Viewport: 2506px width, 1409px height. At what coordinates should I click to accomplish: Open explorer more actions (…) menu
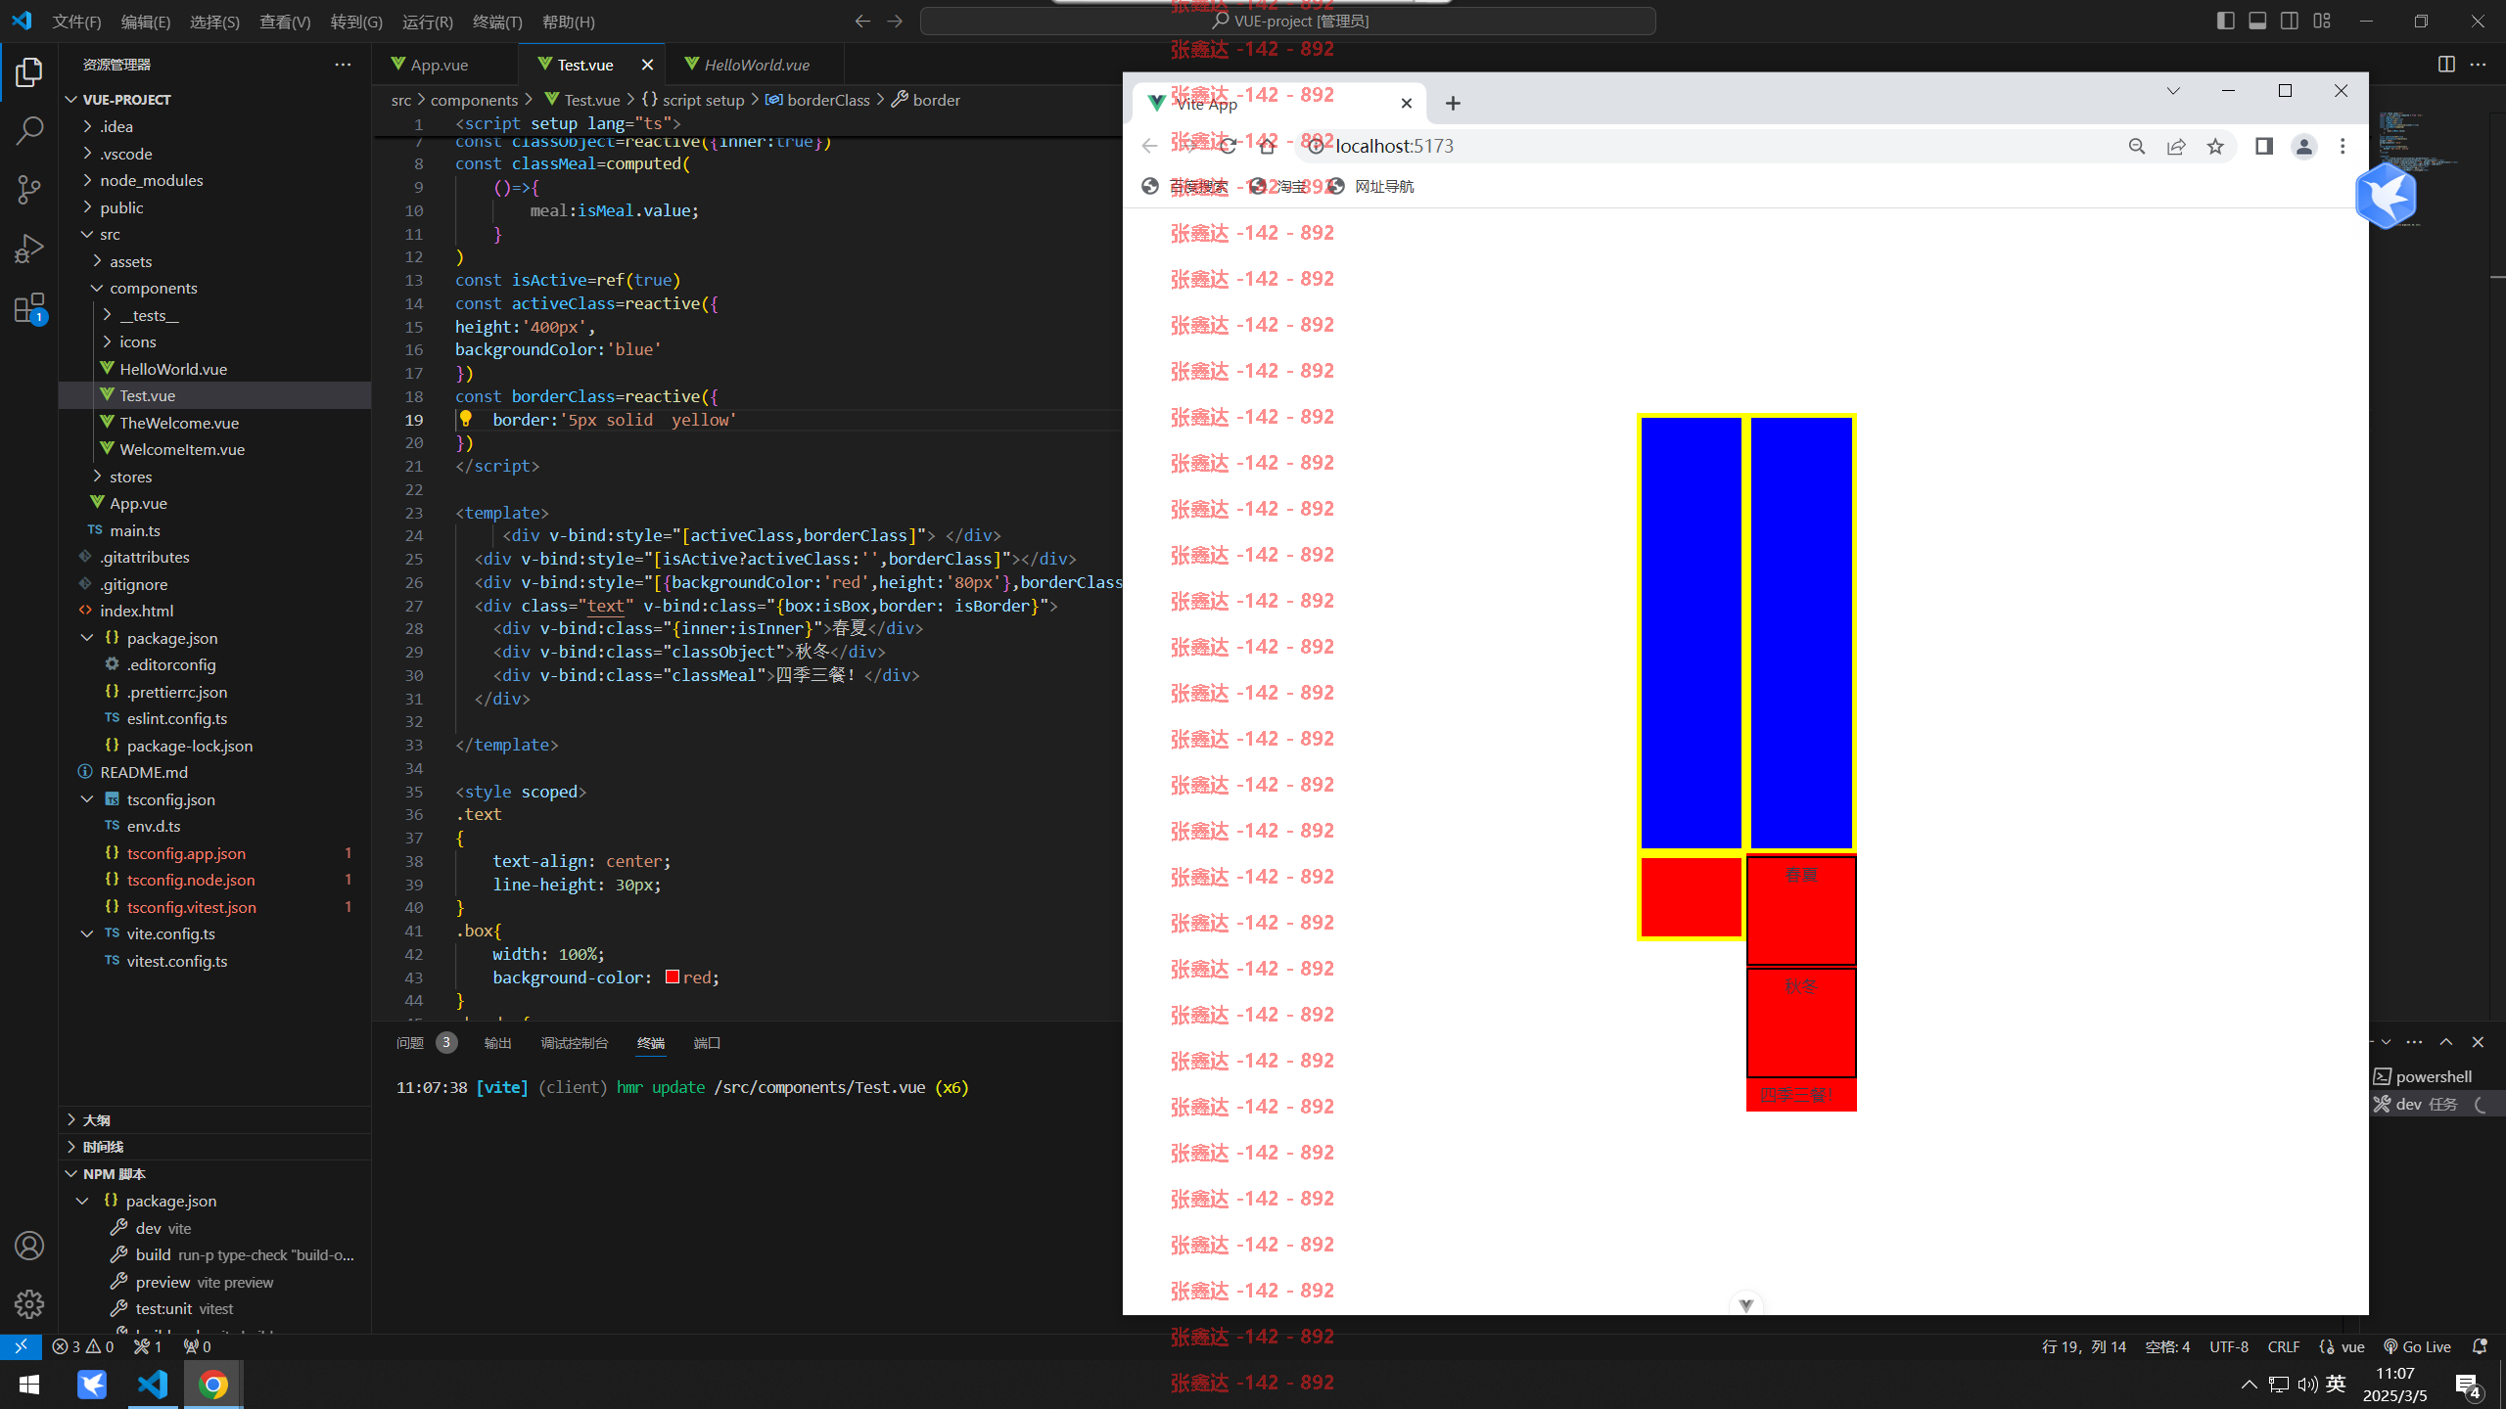point(343,64)
